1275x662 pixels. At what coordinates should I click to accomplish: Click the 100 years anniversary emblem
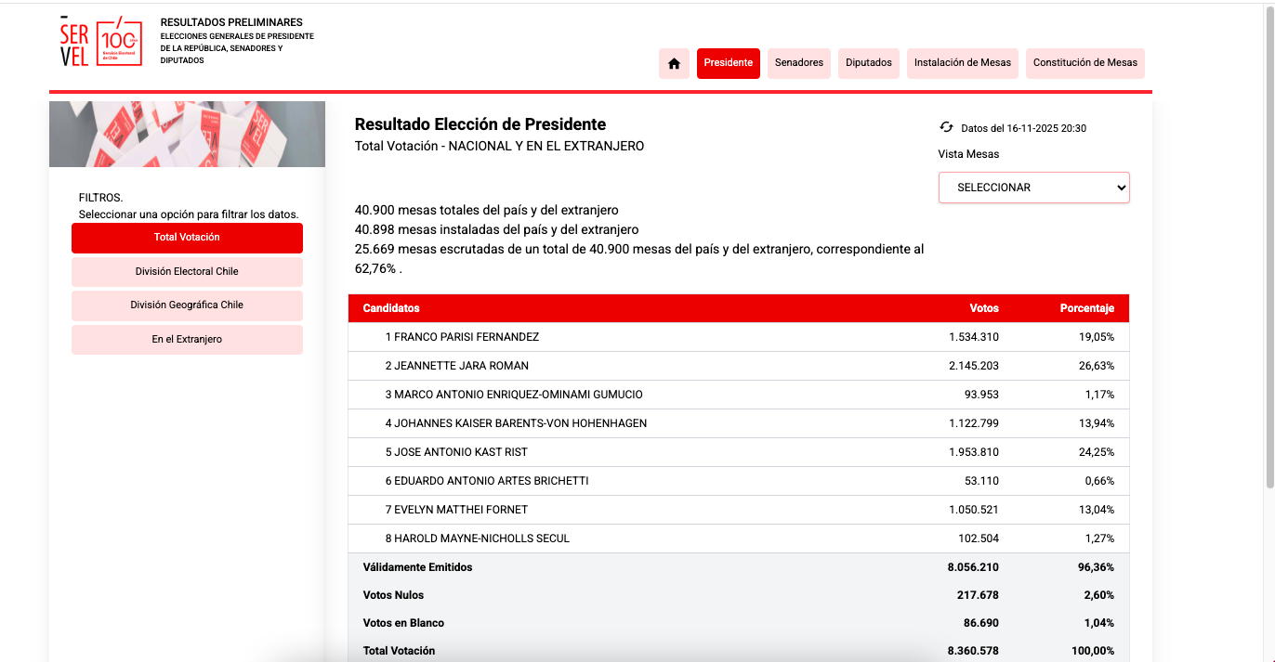[x=121, y=40]
